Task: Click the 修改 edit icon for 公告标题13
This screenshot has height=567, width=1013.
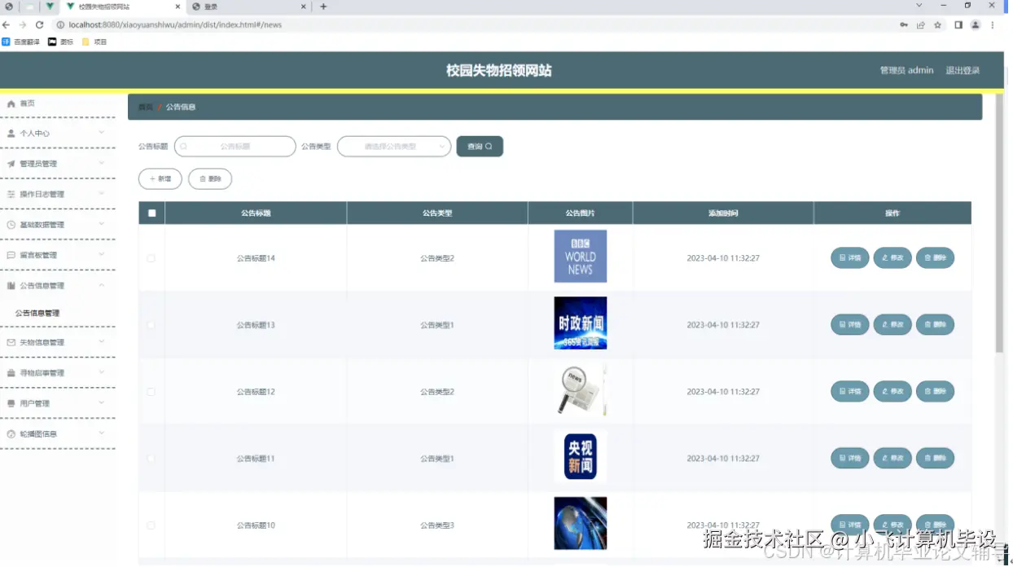Action: pyautogui.click(x=886, y=324)
